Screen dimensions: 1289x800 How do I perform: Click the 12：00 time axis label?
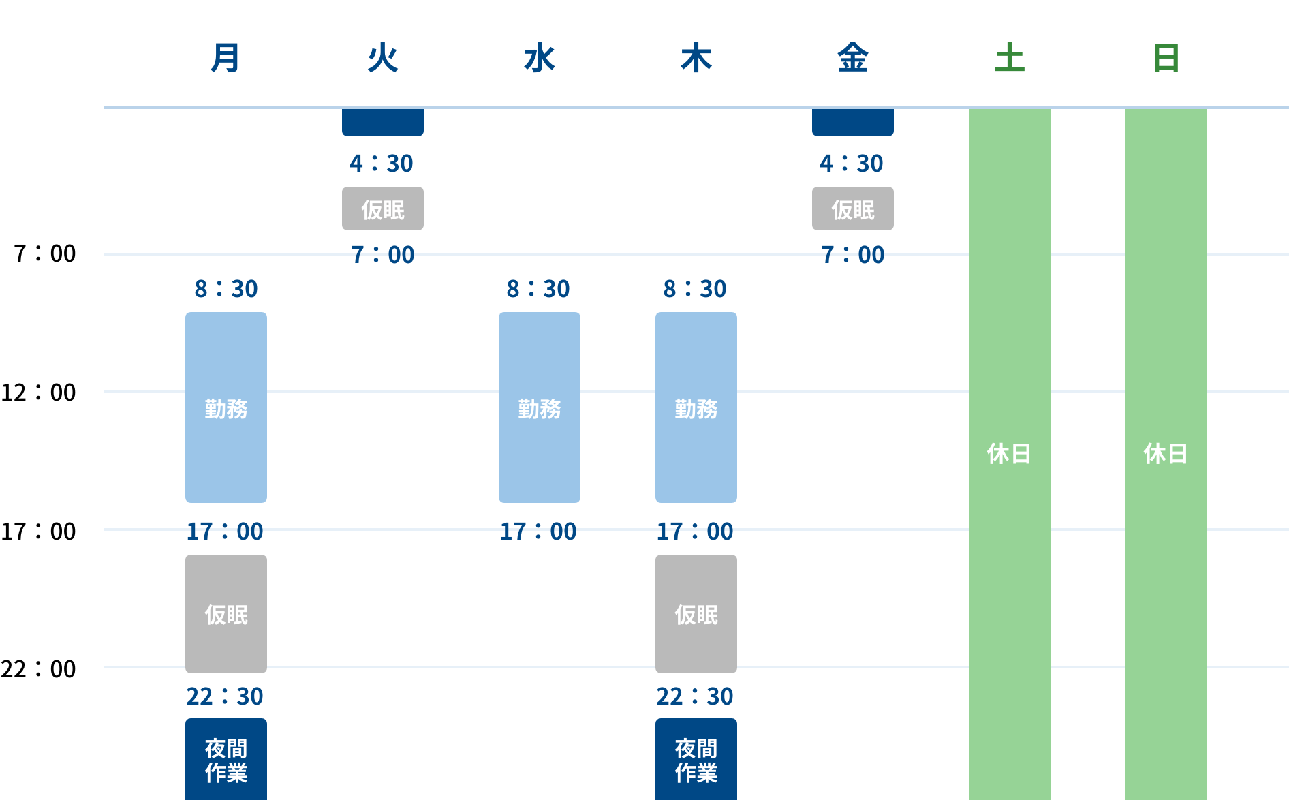tap(38, 393)
